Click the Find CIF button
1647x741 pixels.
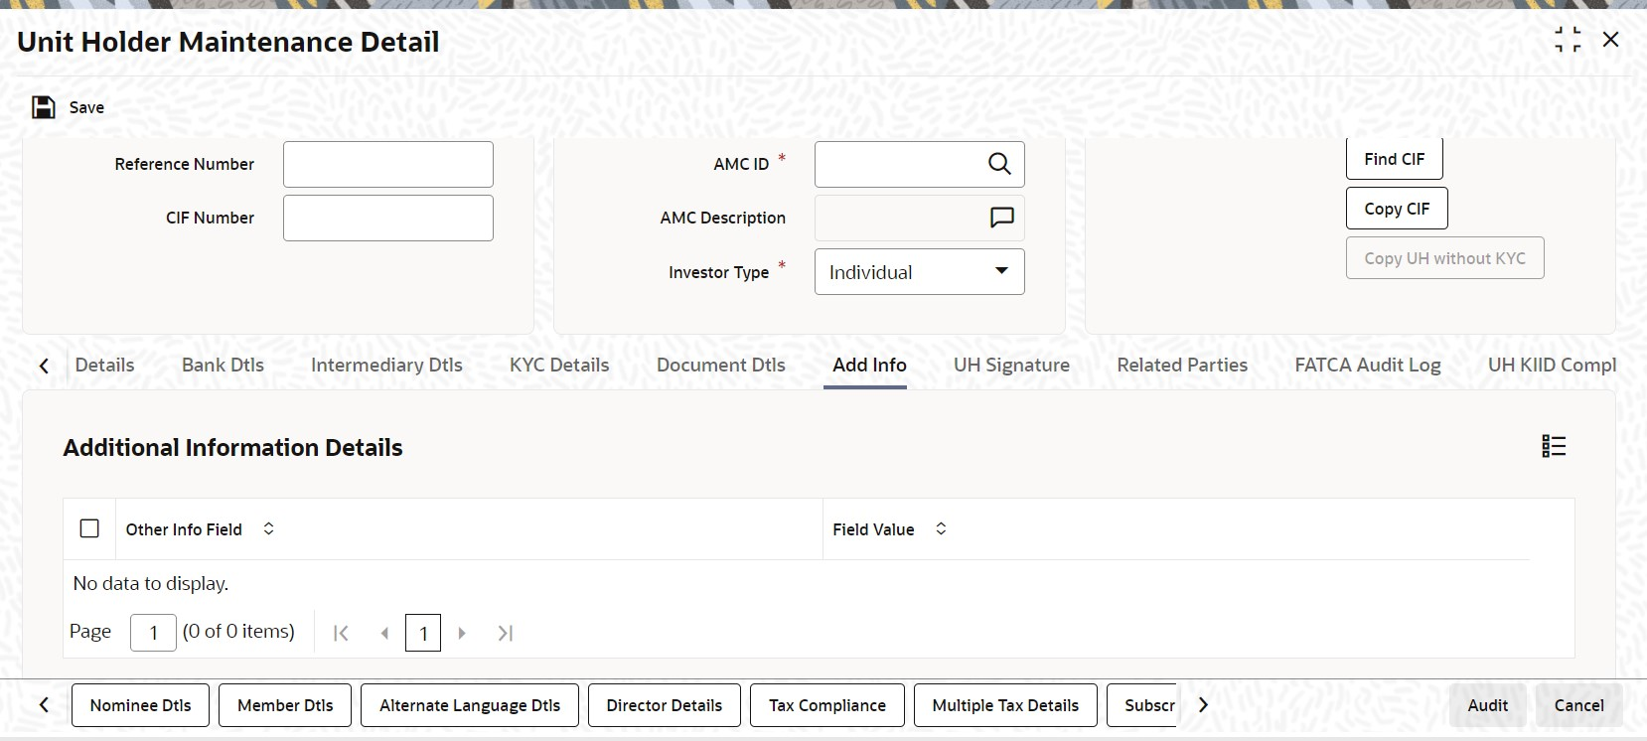click(1395, 159)
